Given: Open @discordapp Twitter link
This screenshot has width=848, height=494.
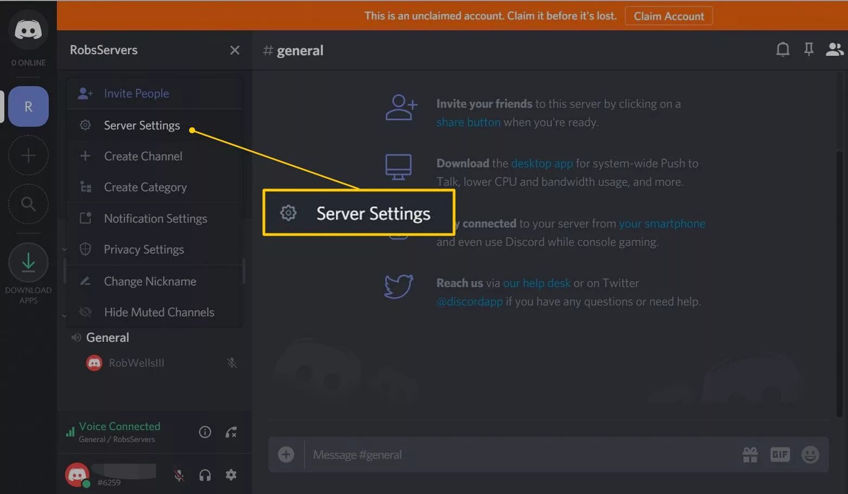Looking at the screenshot, I should 469,302.
